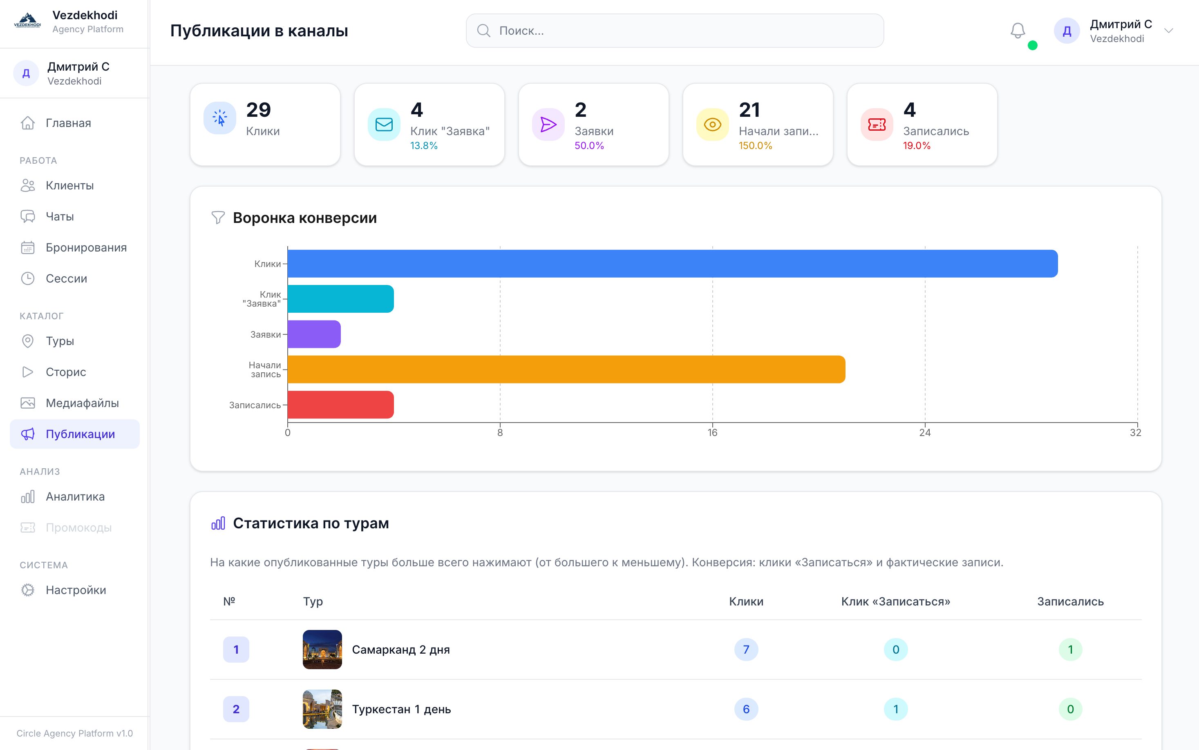Click the gear icon for Настройки
The width and height of the screenshot is (1199, 750).
coord(28,590)
